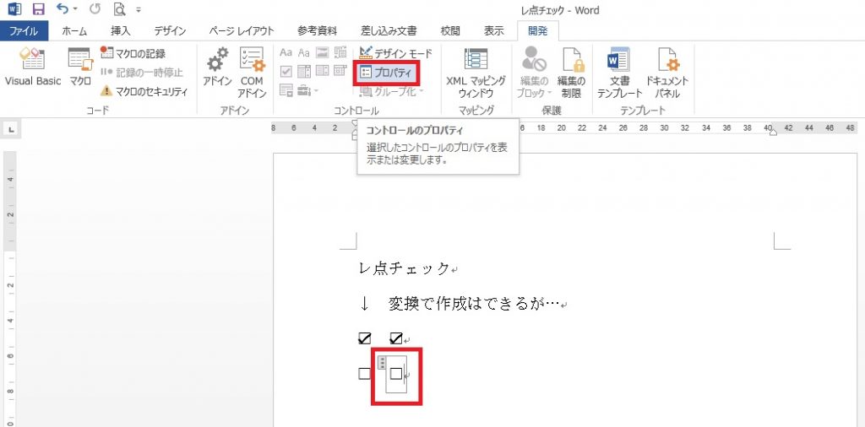Click the left indent marker on the ruler
865x427 pixels.
pos(354,136)
